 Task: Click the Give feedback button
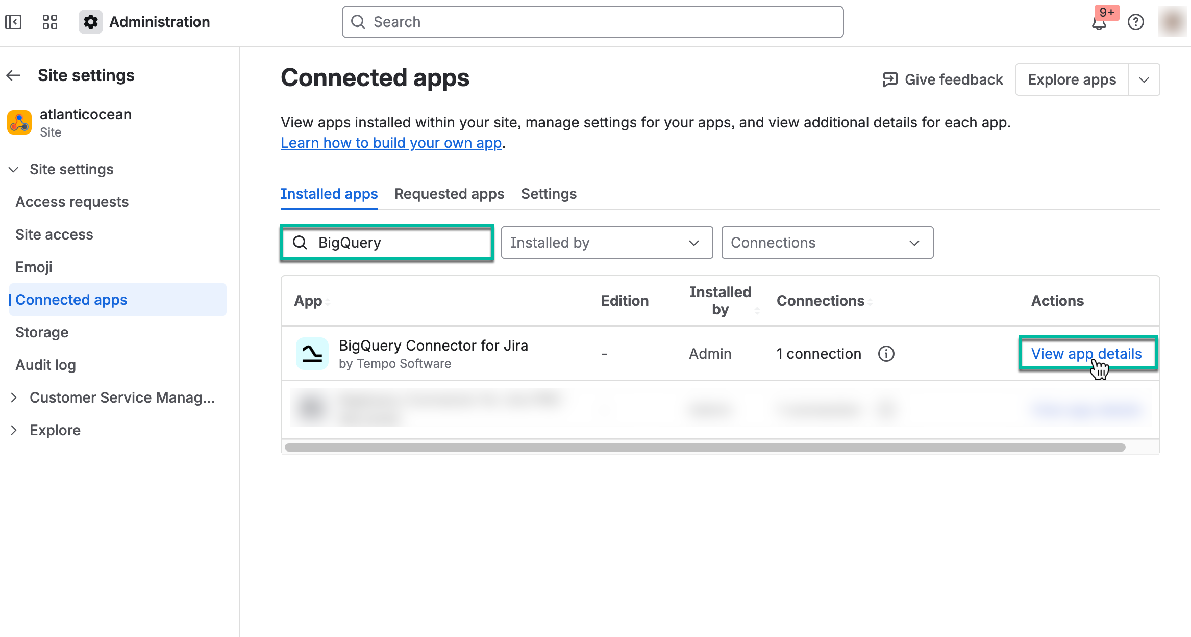(x=943, y=79)
